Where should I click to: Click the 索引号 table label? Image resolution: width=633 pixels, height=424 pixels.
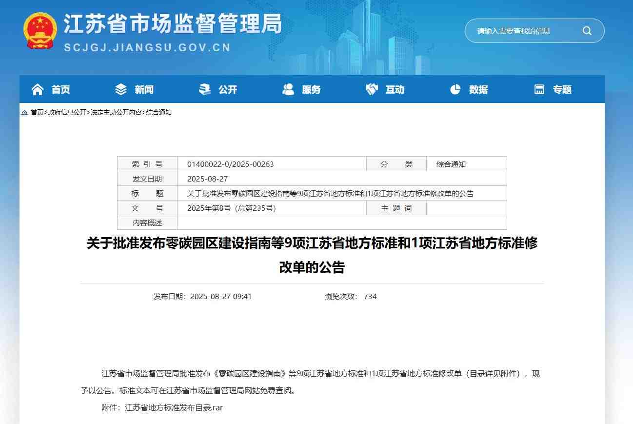pyautogui.click(x=147, y=164)
